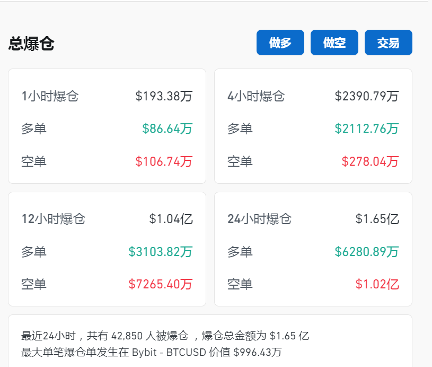Select the $2112.76万 多单 figure
The width and height of the screenshot is (432, 367).
tap(368, 129)
